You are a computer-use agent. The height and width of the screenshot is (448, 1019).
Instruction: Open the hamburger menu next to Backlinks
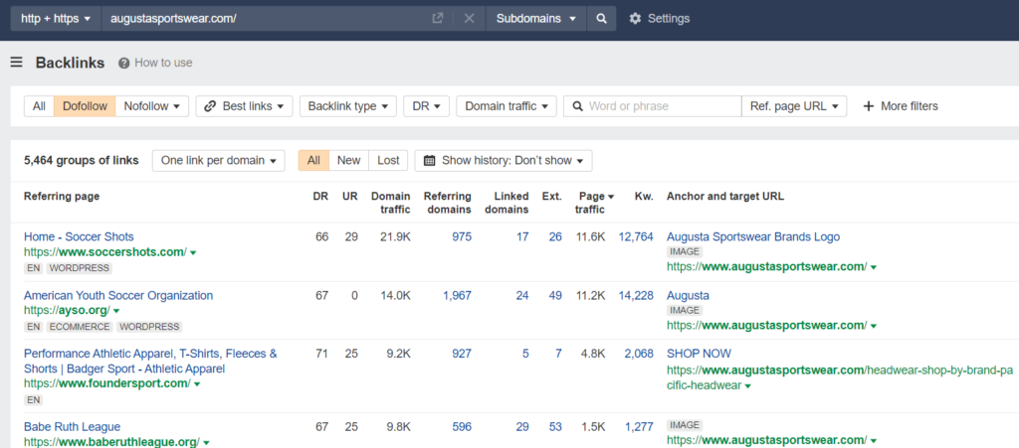pos(17,63)
